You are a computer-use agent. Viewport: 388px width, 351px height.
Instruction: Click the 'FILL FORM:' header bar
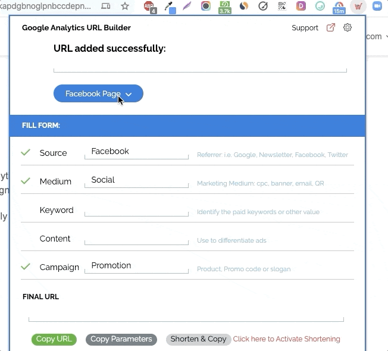(187, 126)
